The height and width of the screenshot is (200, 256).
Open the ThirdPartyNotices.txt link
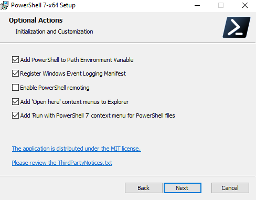pos(62,163)
